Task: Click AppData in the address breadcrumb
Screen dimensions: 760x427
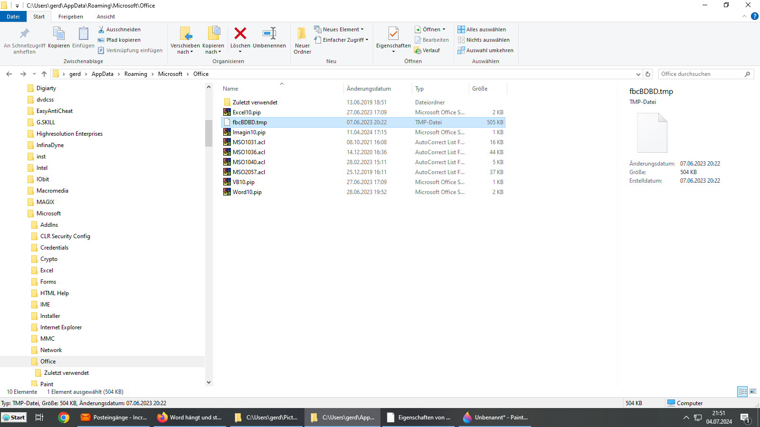Action: pyautogui.click(x=103, y=74)
